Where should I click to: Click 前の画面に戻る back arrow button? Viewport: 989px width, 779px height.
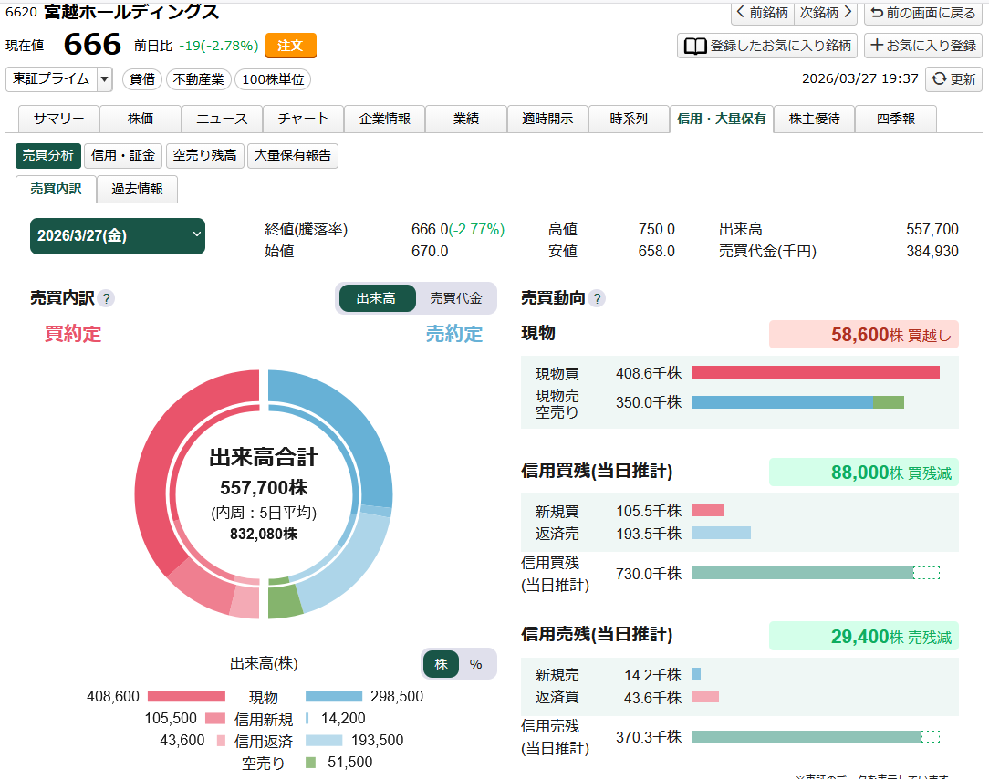coord(922,13)
